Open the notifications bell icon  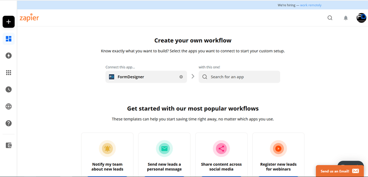tap(346, 18)
